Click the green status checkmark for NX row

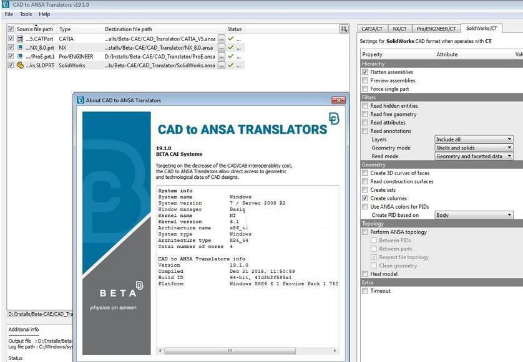[x=230, y=47]
